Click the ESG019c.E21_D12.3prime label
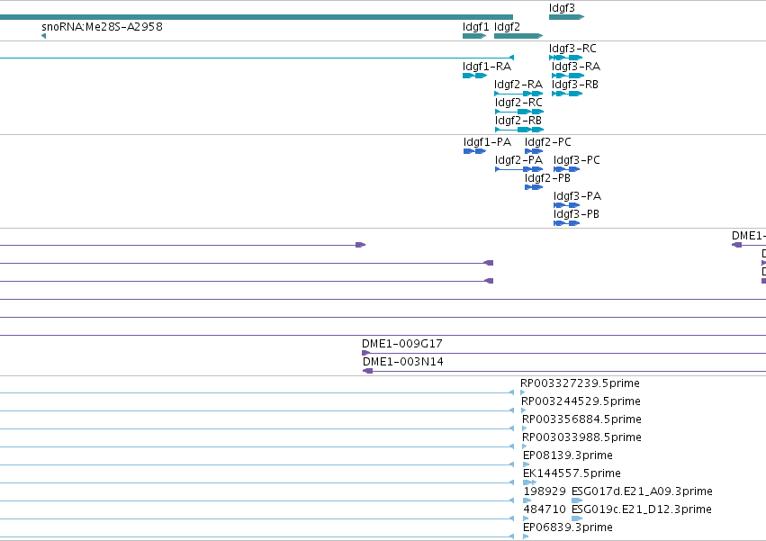 [642, 509]
